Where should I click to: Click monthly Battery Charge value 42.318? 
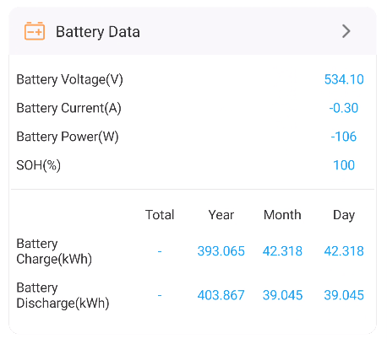[x=282, y=251]
